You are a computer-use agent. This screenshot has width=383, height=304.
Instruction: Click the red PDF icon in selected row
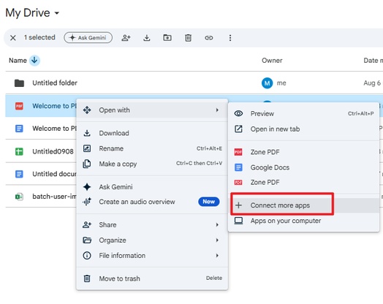19,106
